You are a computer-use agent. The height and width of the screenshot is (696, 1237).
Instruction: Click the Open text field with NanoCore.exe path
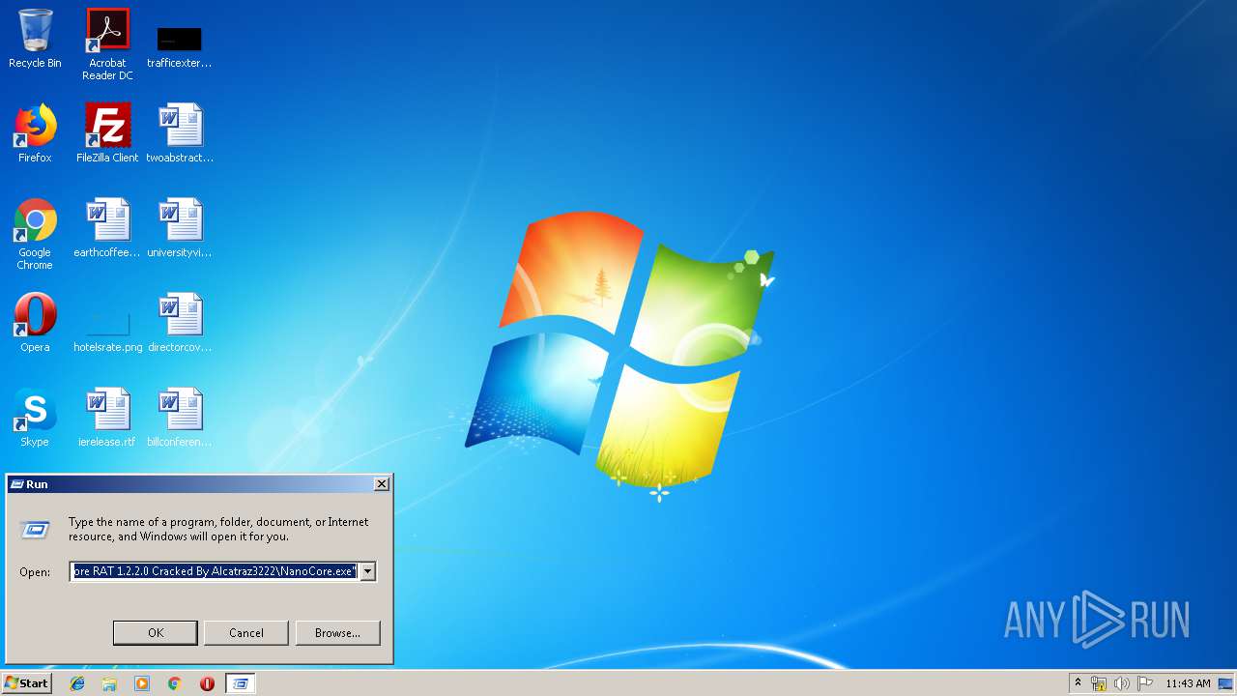[215, 572]
